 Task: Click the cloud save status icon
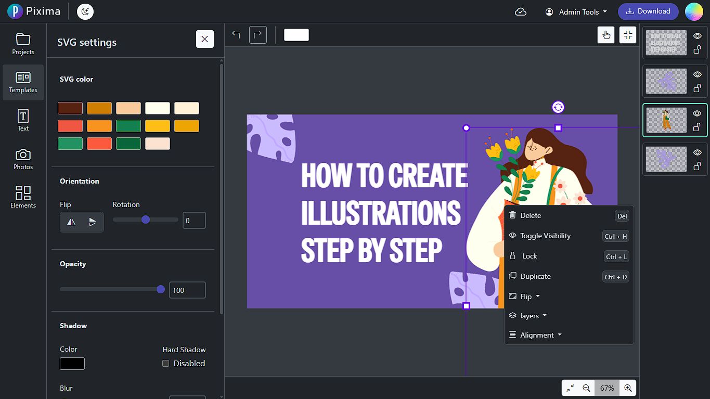point(521,11)
